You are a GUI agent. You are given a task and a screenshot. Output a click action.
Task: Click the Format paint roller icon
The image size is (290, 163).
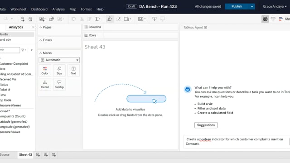point(273,19)
